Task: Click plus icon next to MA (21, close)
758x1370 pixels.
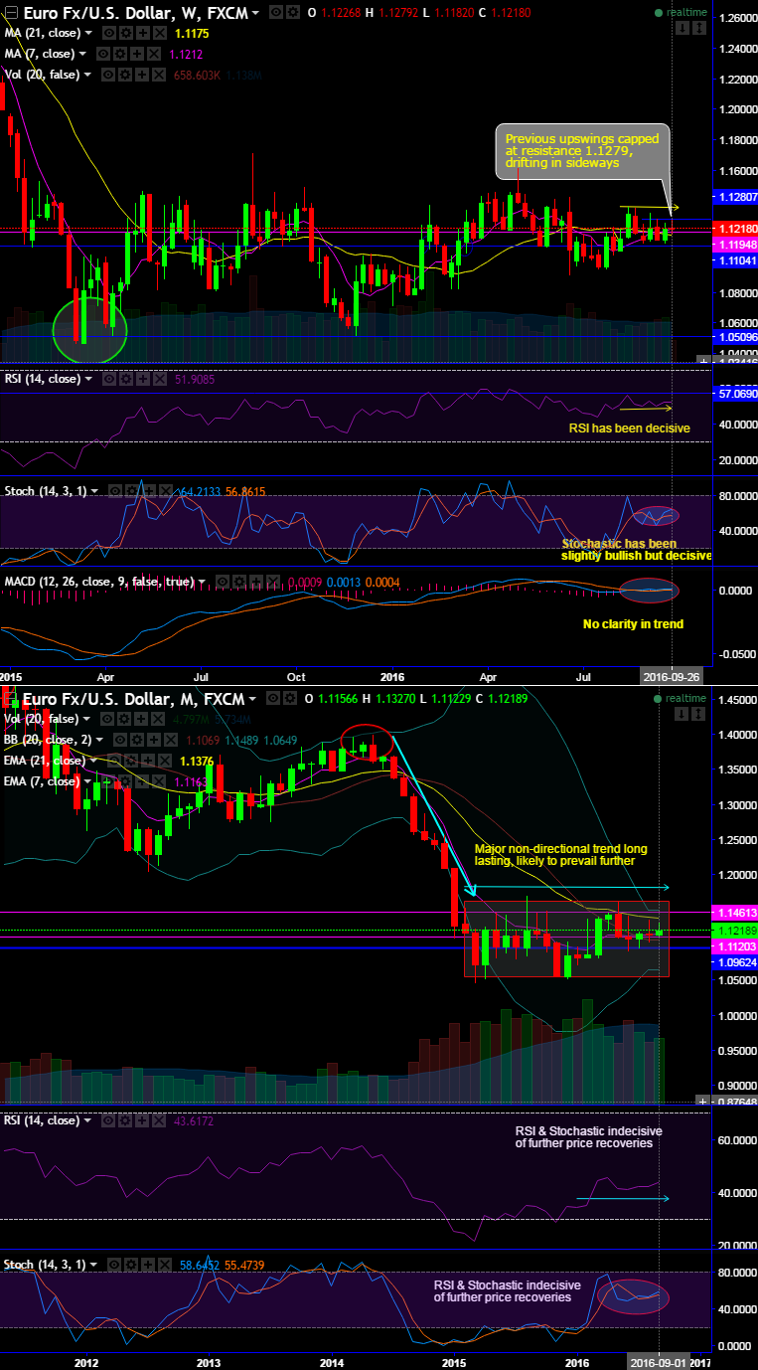Action: click(x=142, y=33)
